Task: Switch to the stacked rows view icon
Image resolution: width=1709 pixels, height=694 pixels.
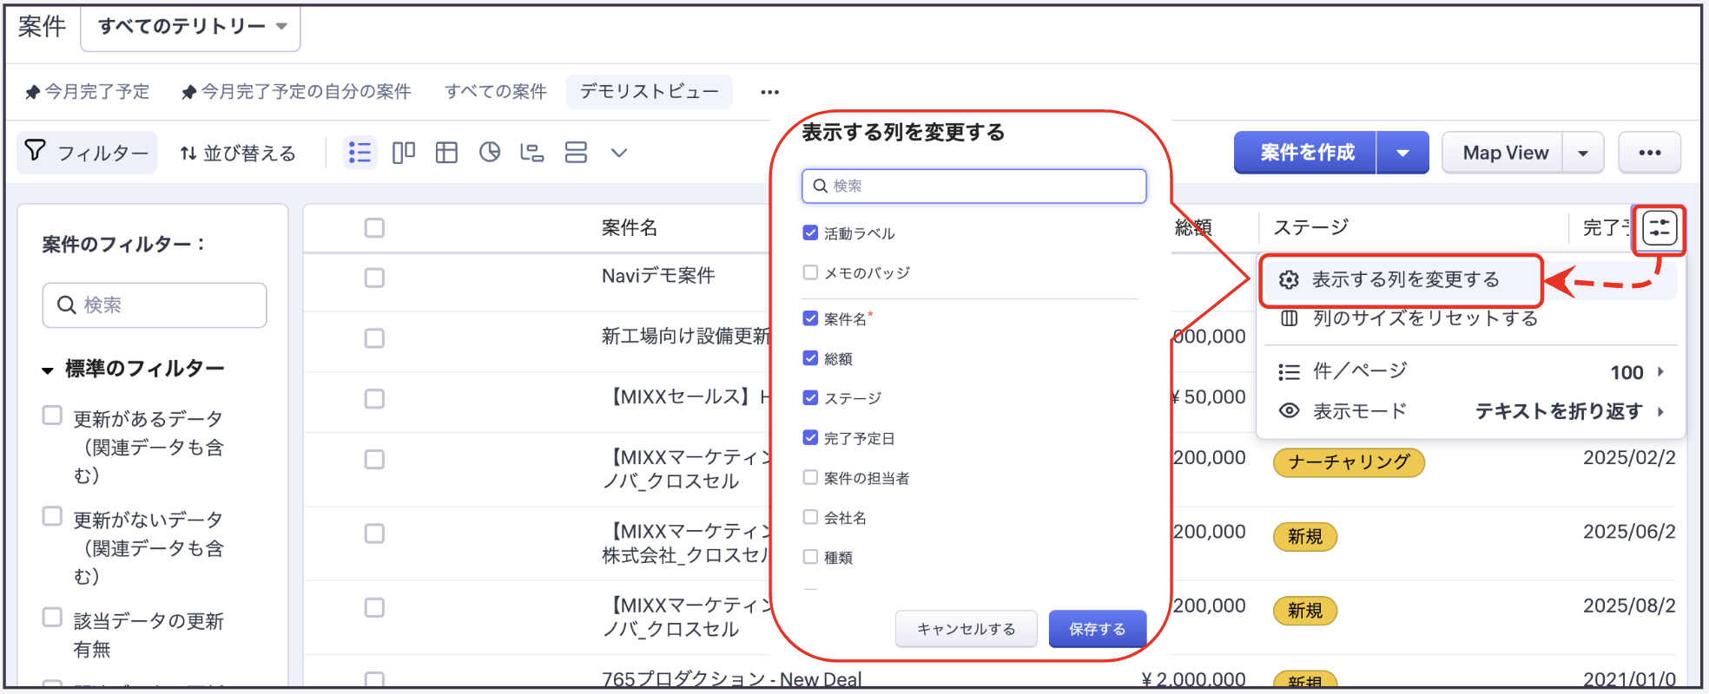Action: (x=576, y=153)
